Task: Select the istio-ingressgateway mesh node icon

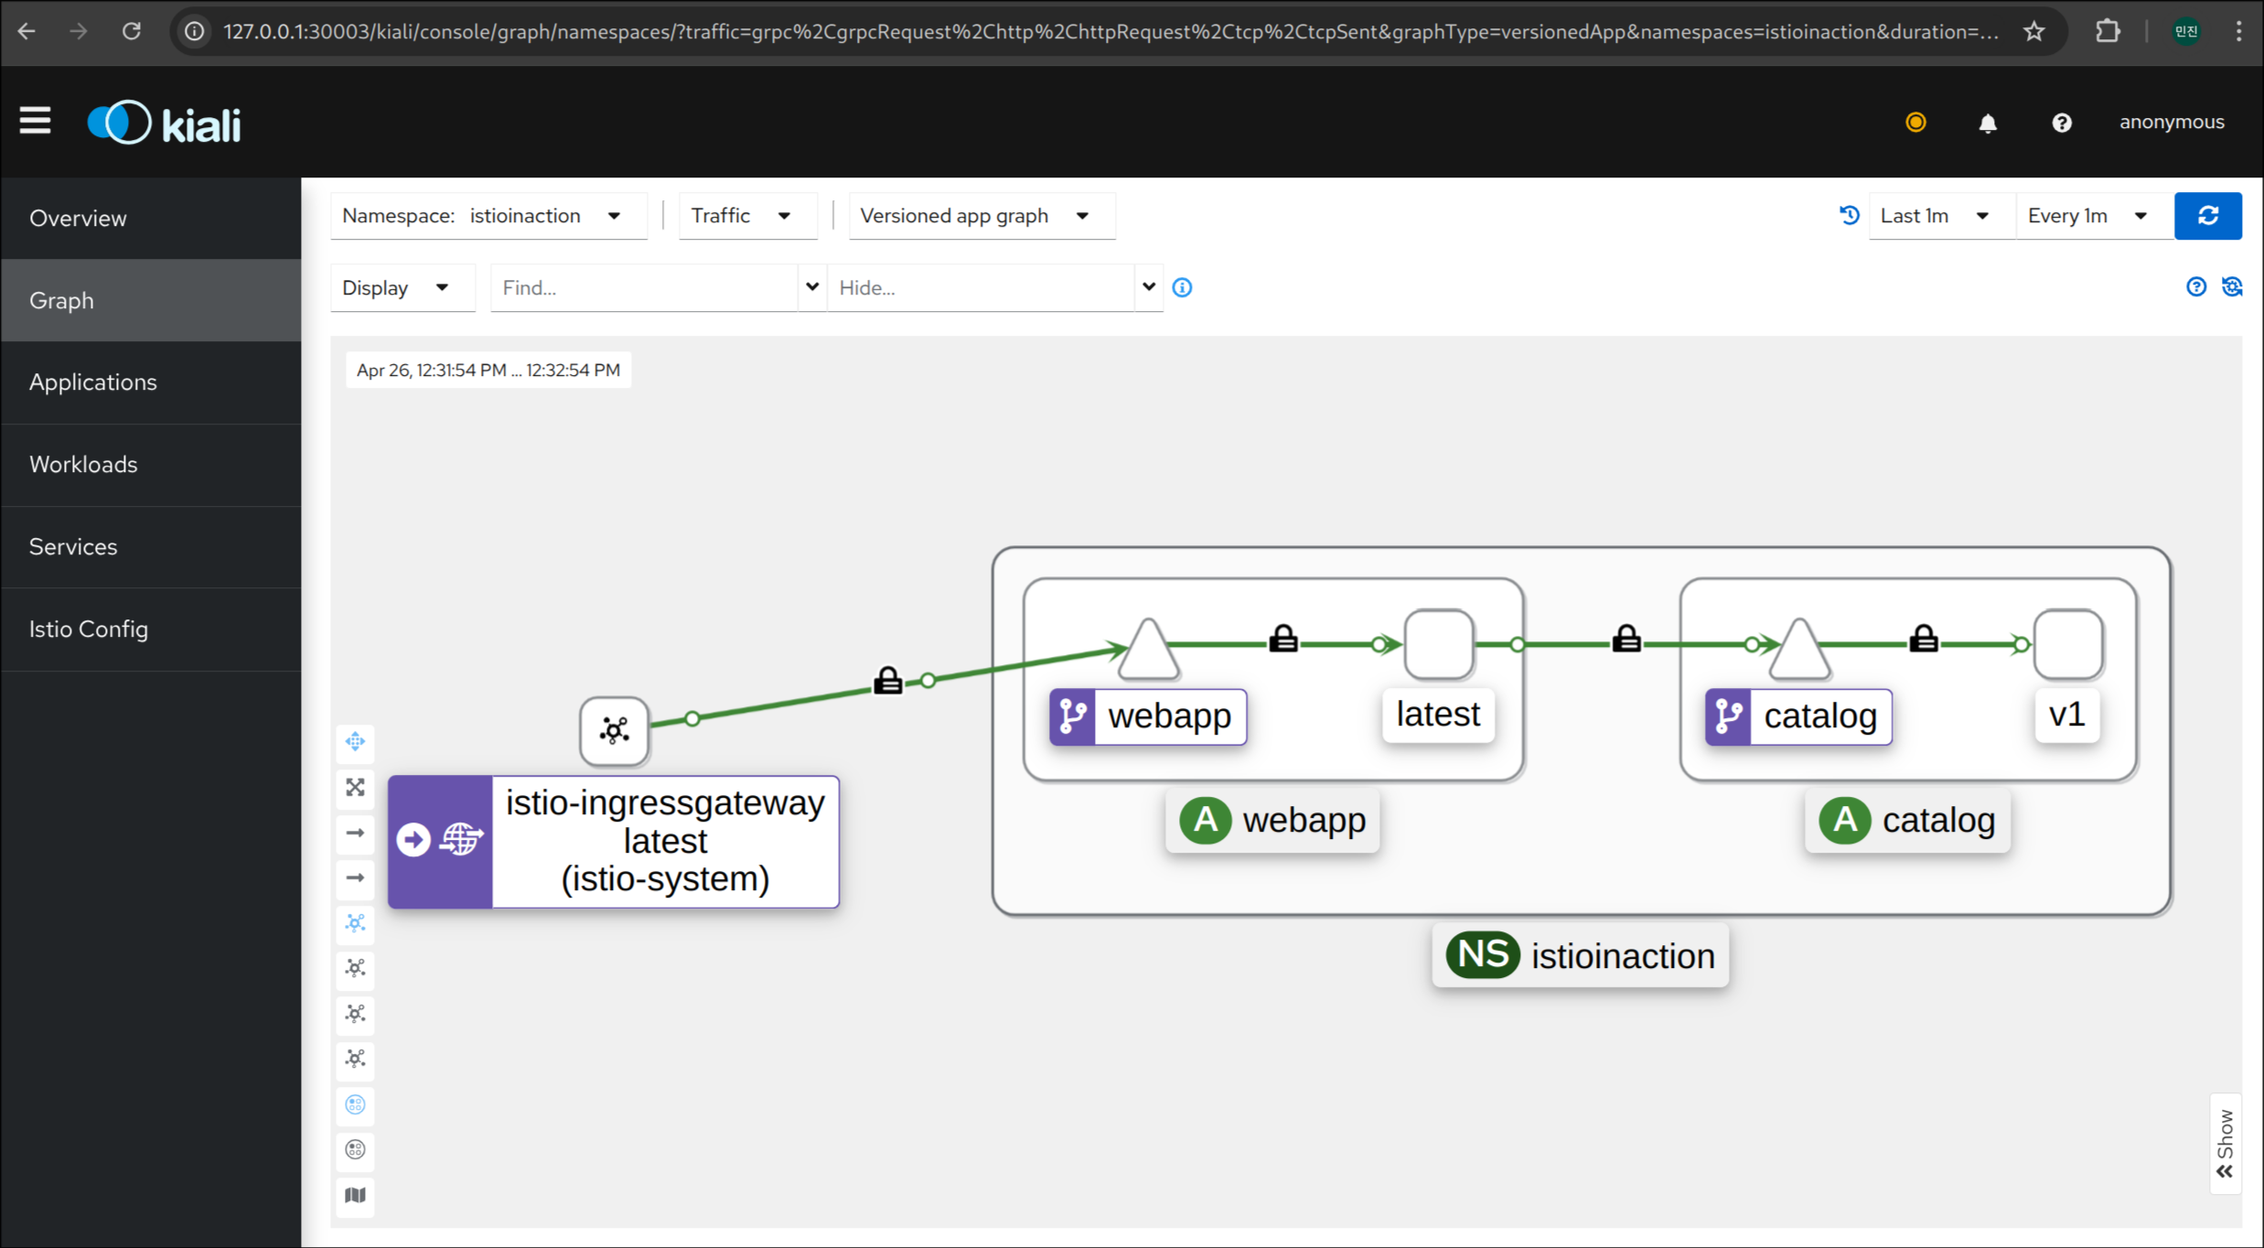Action: (x=615, y=731)
